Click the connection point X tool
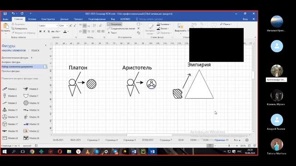This screenshot has height=166, width=296. click(x=138, y=28)
